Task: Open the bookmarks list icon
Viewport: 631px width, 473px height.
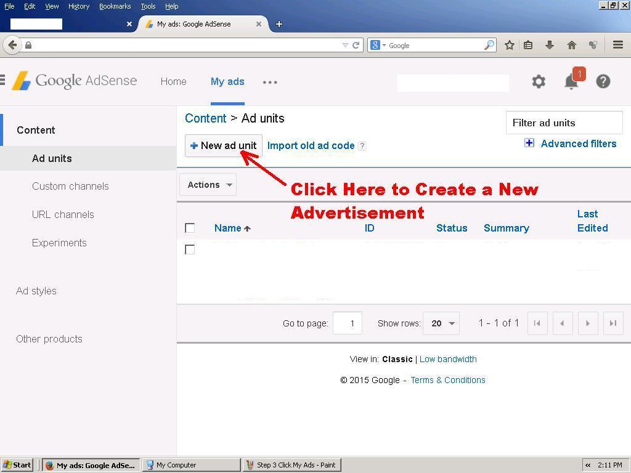Action: 528,45
